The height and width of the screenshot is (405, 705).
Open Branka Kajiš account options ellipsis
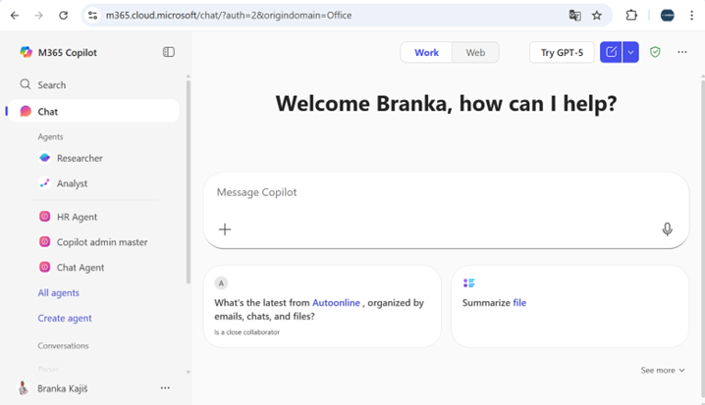tap(165, 388)
